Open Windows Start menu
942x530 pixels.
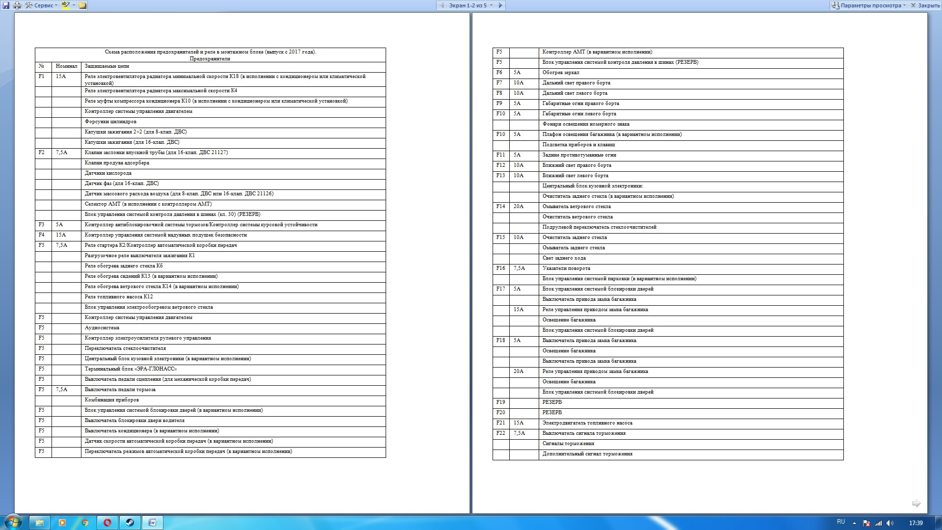point(13,522)
